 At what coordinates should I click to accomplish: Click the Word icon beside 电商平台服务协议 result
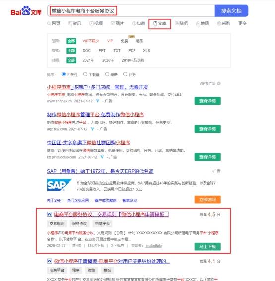tap(49, 214)
